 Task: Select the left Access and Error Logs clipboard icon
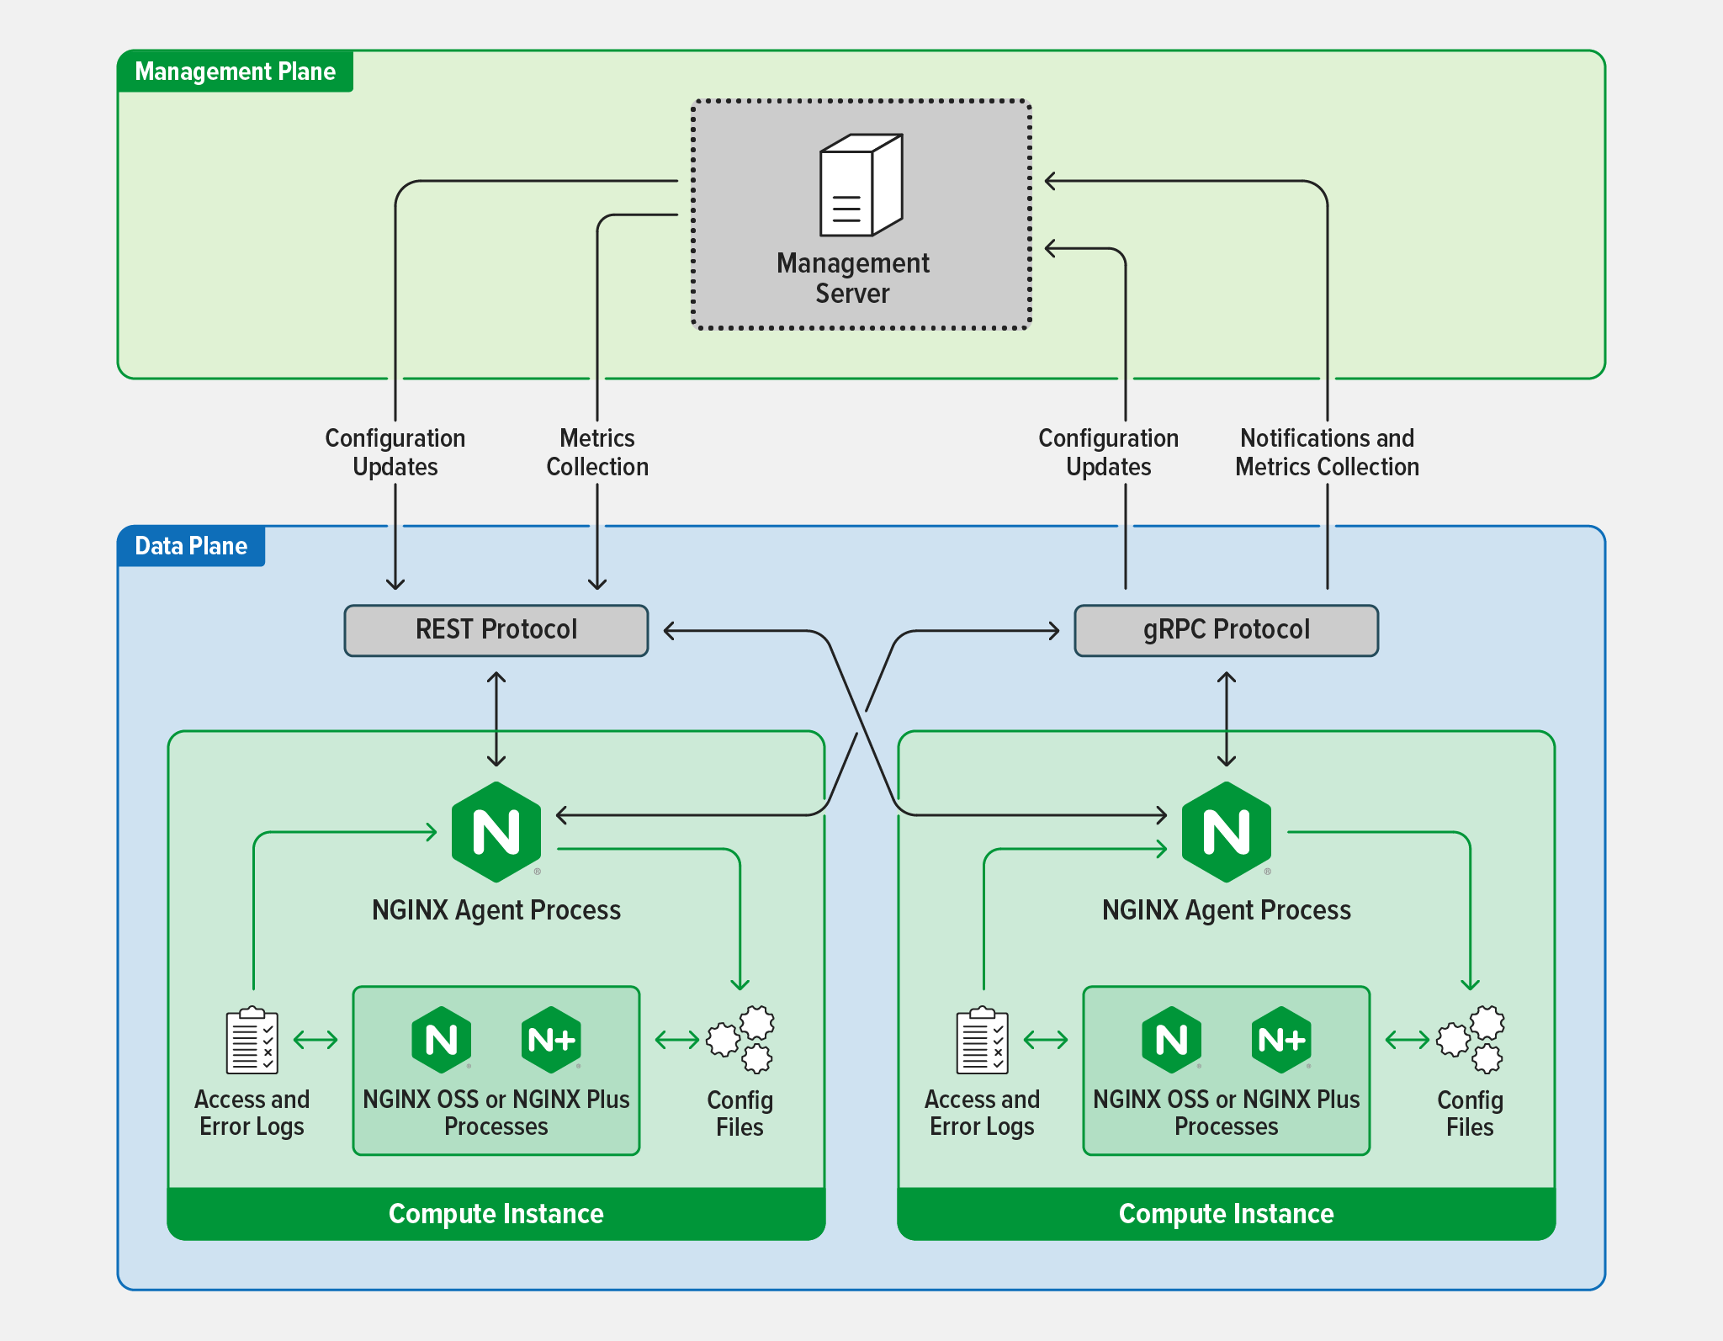tap(252, 1041)
